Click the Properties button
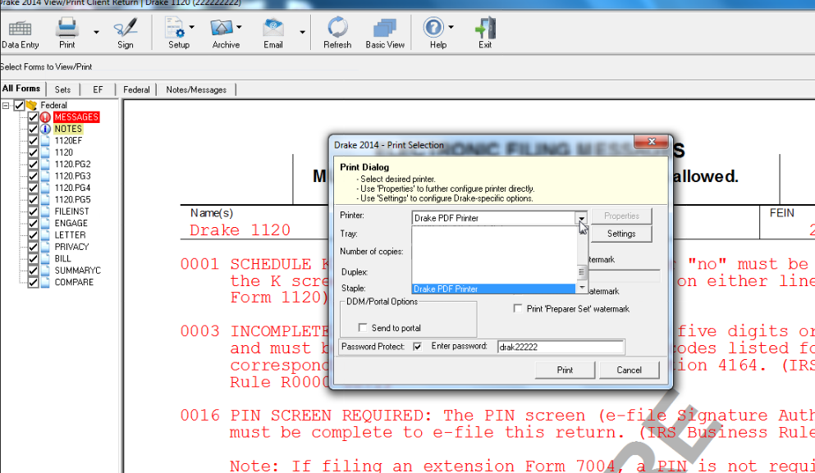The width and height of the screenshot is (815, 473). coord(621,216)
